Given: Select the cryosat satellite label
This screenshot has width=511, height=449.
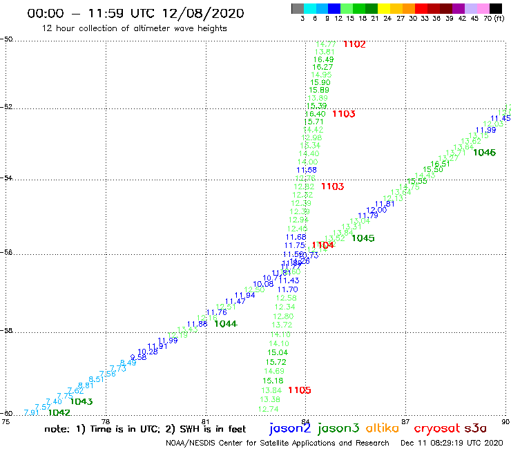Looking at the screenshot, I should point(437,429).
